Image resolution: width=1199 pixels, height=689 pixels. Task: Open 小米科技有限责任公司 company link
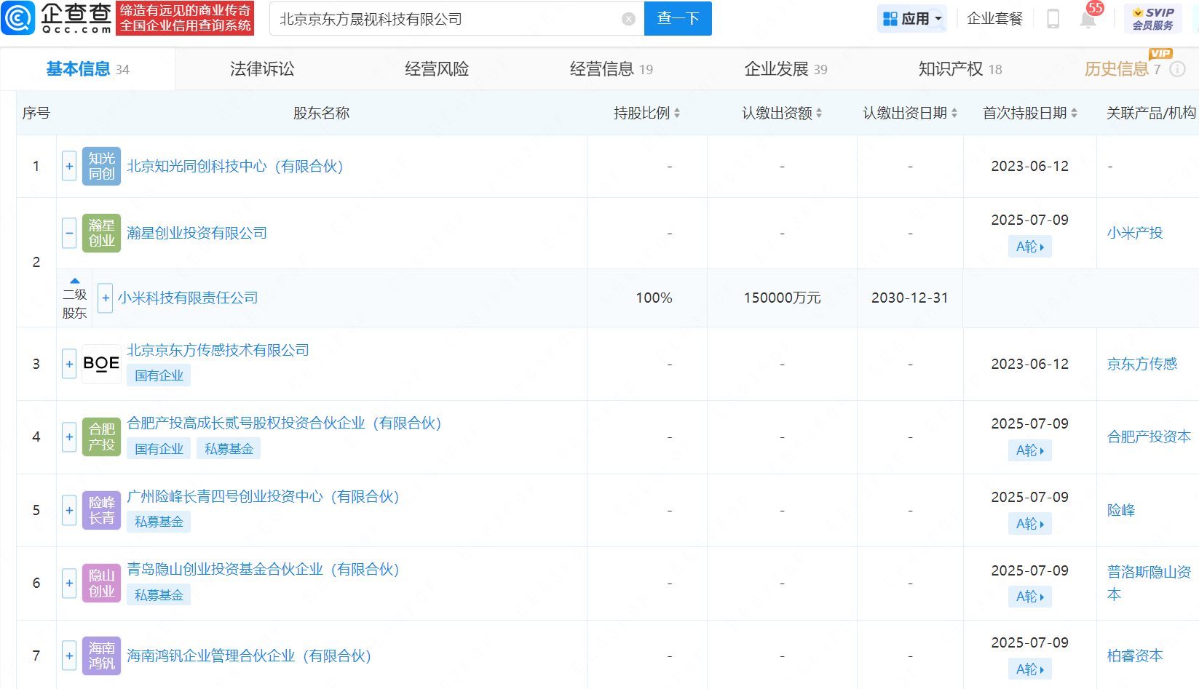click(x=188, y=298)
